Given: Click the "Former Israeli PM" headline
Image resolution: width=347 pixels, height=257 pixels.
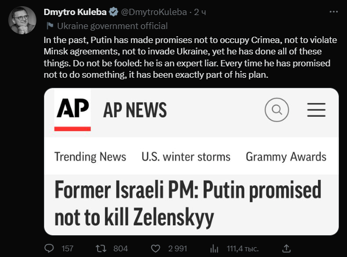Looking at the screenshot, I should pyautogui.click(x=188, y=204).
